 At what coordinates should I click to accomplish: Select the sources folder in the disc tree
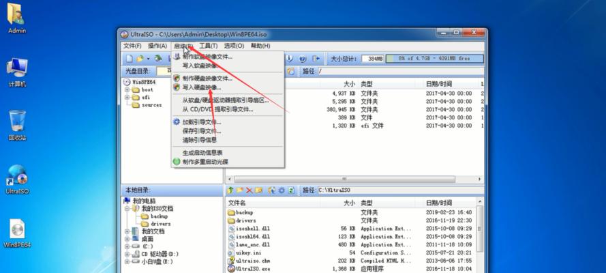pos(152,105)
